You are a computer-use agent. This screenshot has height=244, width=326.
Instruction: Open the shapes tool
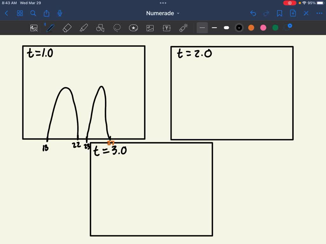point(100,28)
